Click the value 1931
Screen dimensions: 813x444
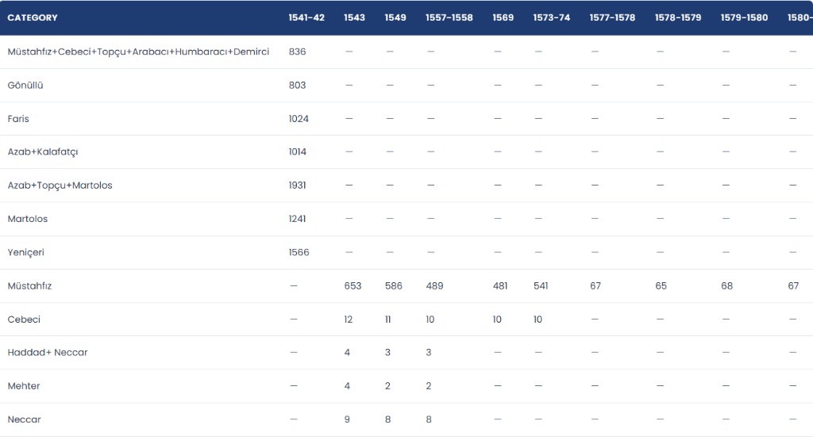click(297, 186)
